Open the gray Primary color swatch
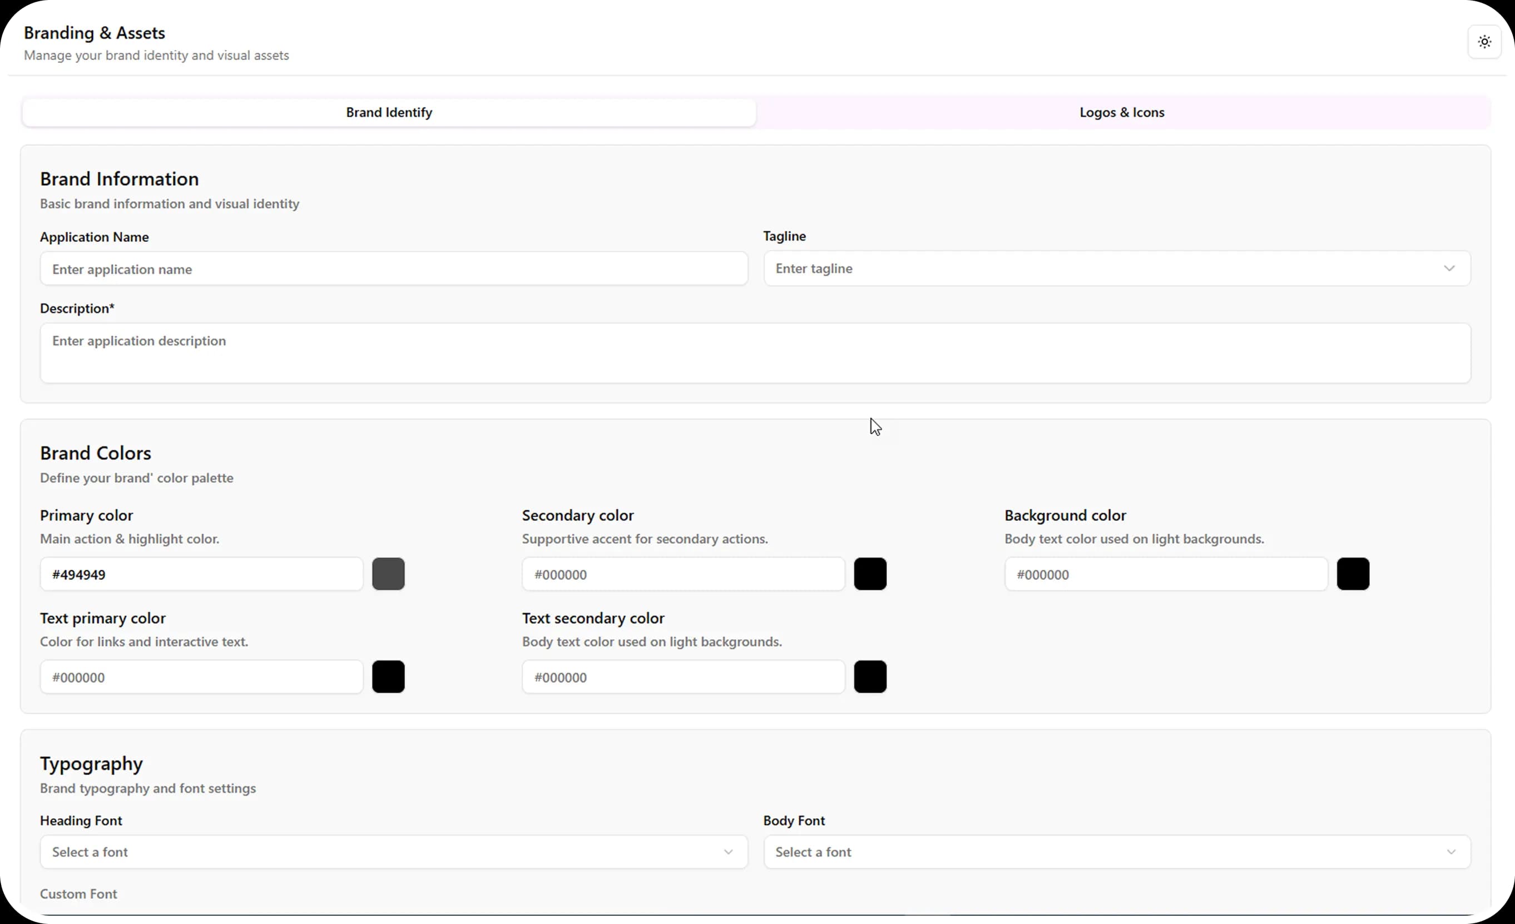The image size is (1515, 924). click(x=388, y=574)
